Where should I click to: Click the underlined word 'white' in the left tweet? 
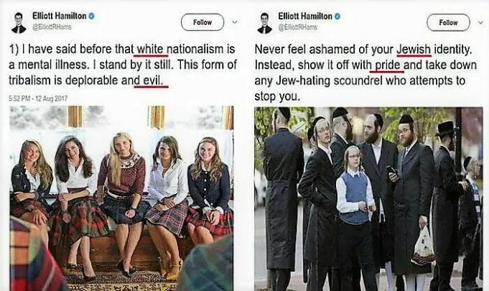[150, 49]
